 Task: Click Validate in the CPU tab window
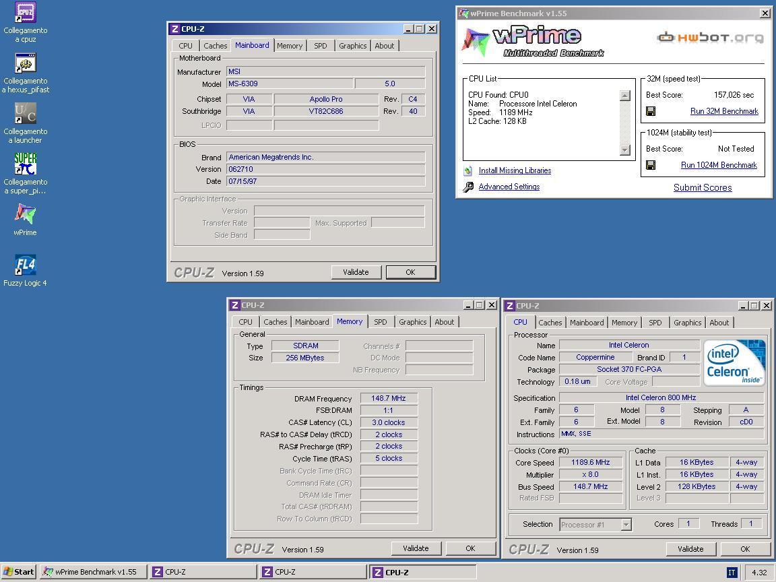(x=690, y=549)
